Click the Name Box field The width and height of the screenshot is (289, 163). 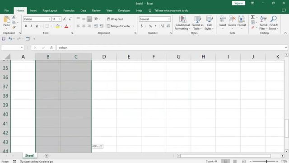coord(12,48)
